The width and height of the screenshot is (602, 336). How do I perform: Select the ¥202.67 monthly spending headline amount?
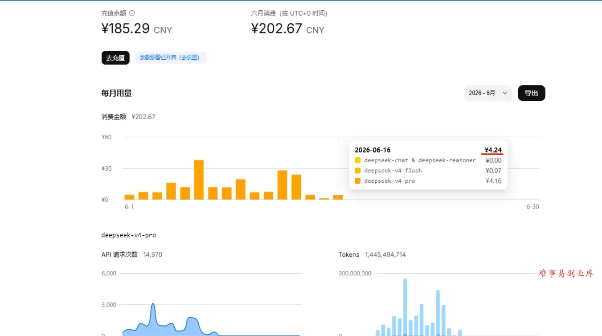[x=277, y=29]
